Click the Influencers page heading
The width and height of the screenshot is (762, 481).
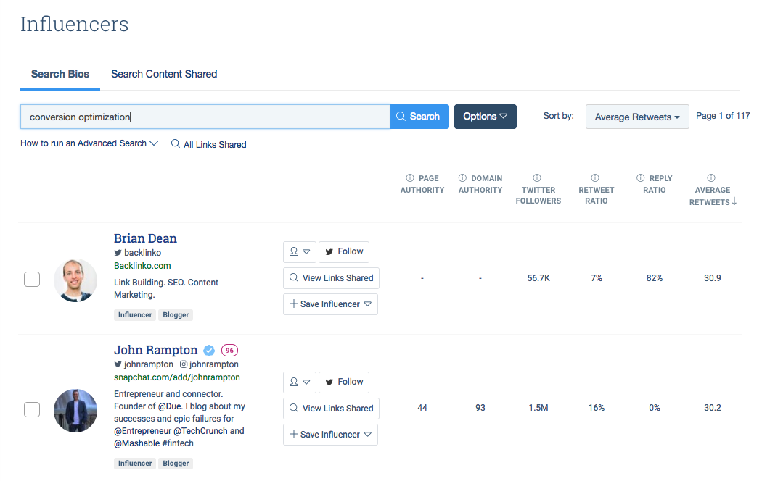coord(74,24)
